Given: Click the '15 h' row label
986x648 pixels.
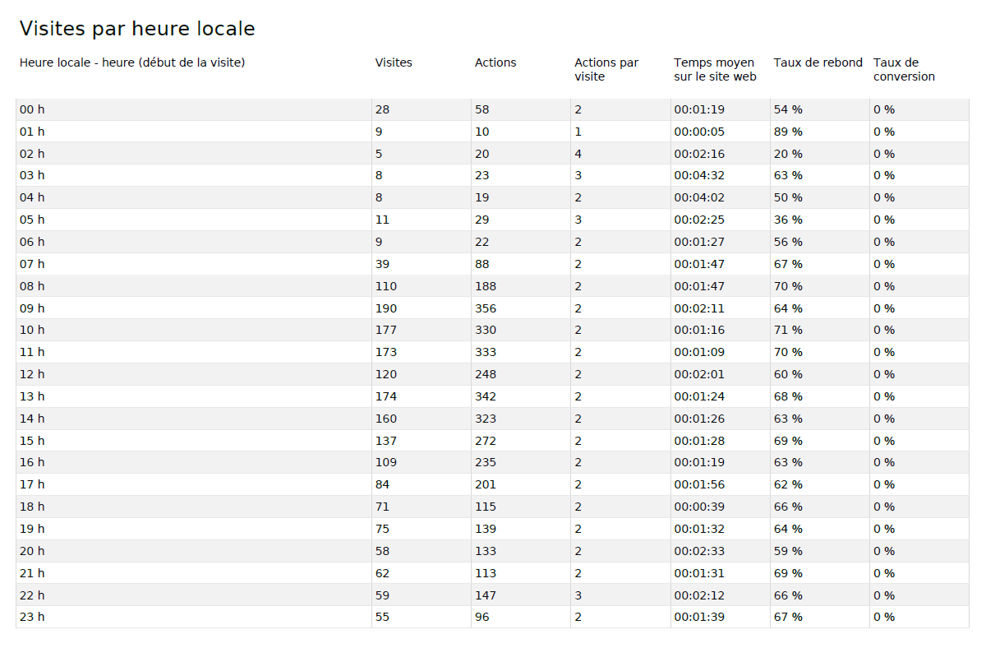Looking at the screenshot, I should [x=32, y=441].
